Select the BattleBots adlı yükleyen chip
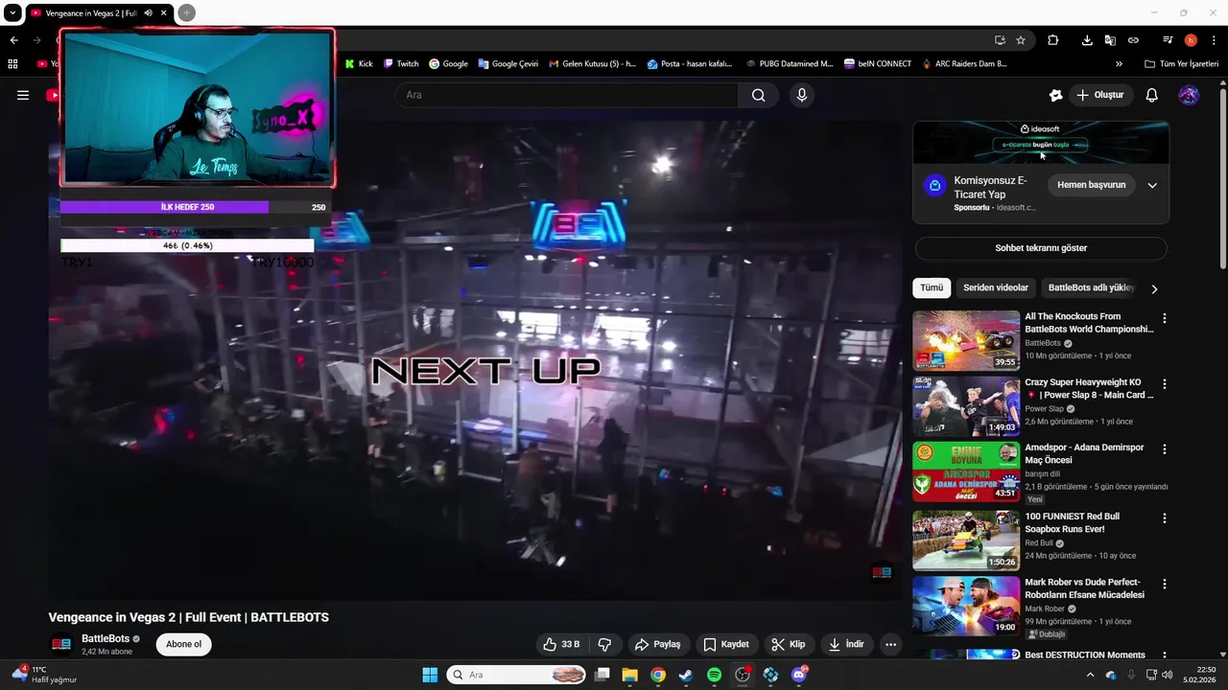Viewport: 1228px width, 690px height. [x=1091, y=287]
